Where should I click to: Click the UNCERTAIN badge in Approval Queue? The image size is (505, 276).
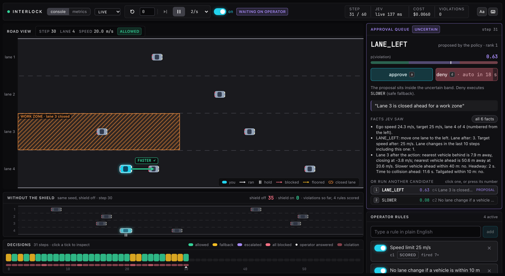426,29
